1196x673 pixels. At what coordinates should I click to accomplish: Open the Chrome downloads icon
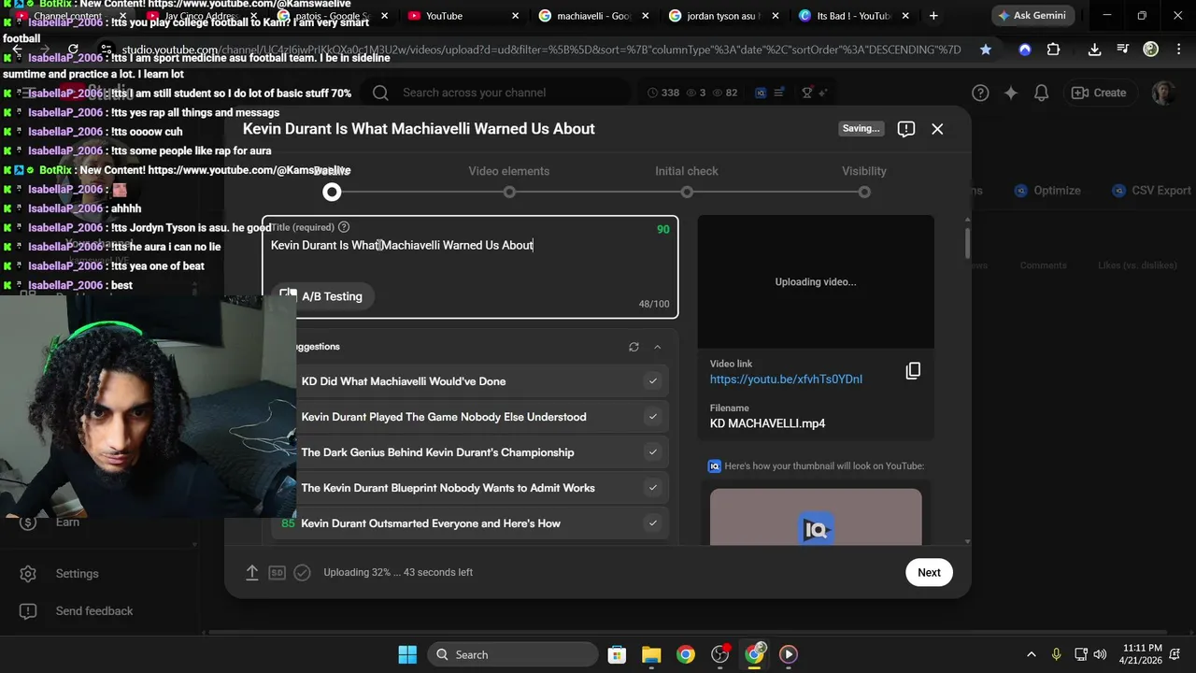1095,50
